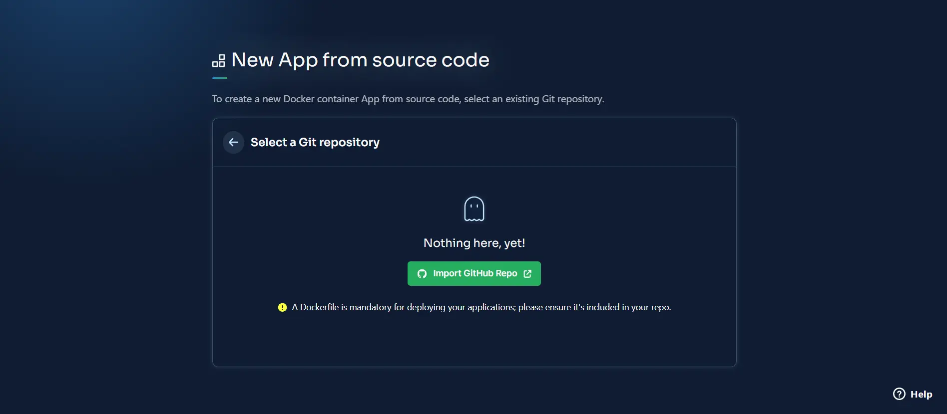Click the Dockerfile mandatory warning text

click(x=481, y=307)
